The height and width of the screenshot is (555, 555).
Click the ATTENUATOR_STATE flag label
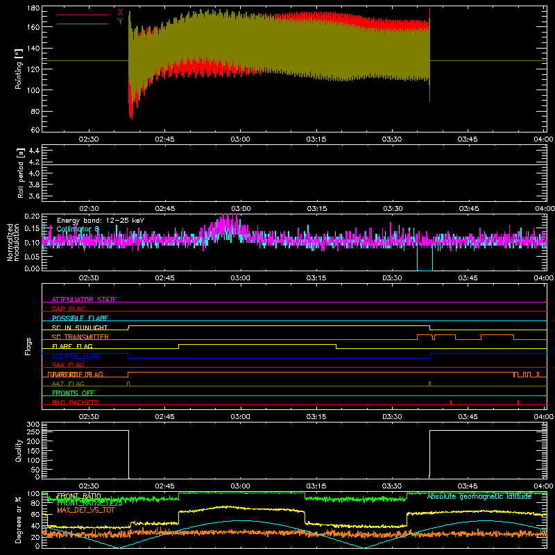pos(84,300)
